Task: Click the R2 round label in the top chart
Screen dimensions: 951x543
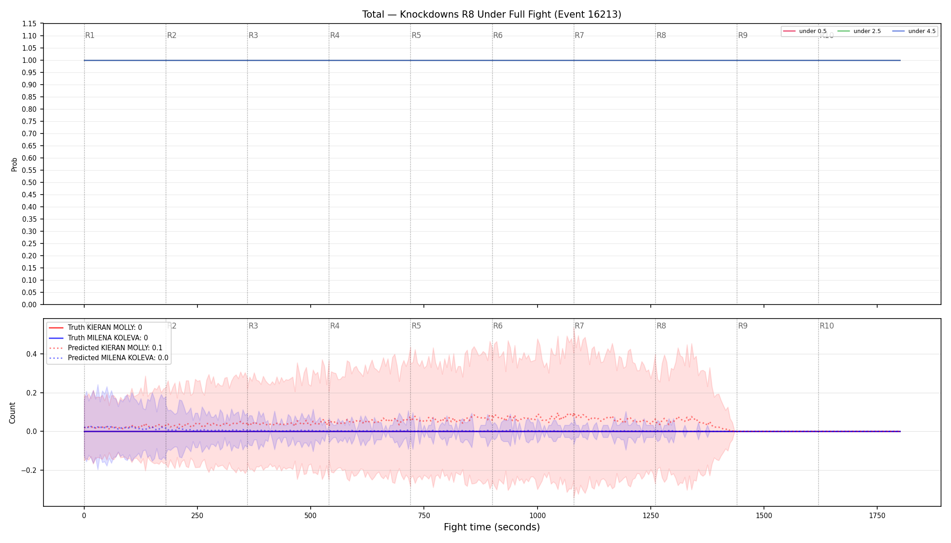Action: coord(172,35)
